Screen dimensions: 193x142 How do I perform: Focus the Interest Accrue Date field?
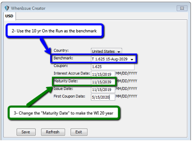pos(103,74)
